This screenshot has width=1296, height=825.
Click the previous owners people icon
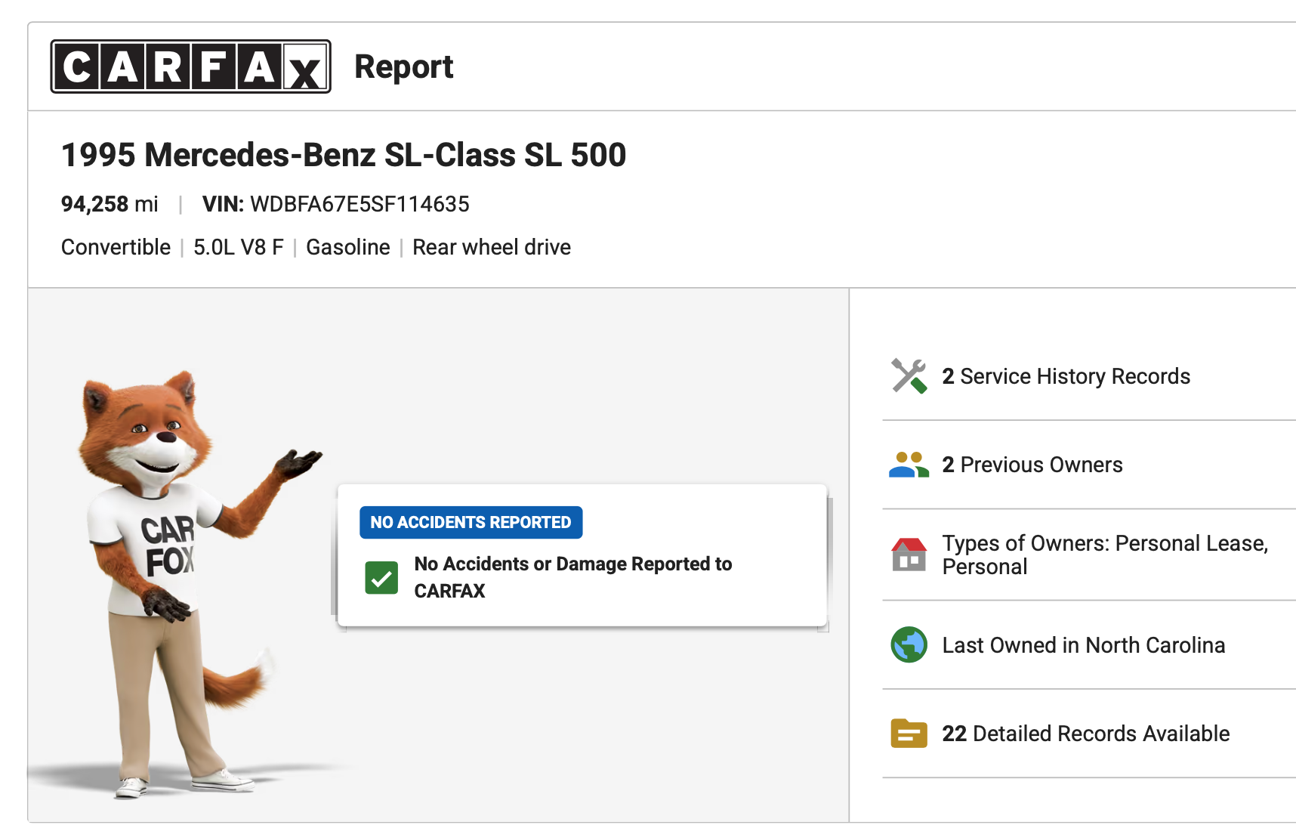909,465
